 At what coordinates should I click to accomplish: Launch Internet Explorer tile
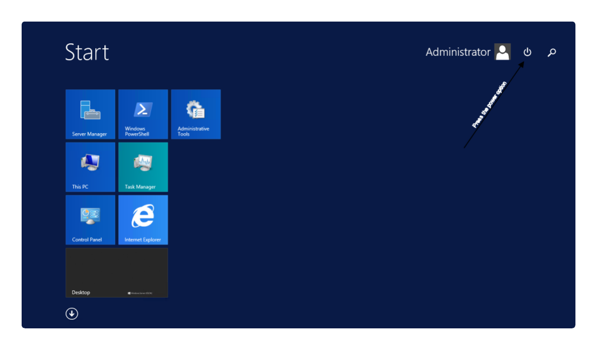143,220
